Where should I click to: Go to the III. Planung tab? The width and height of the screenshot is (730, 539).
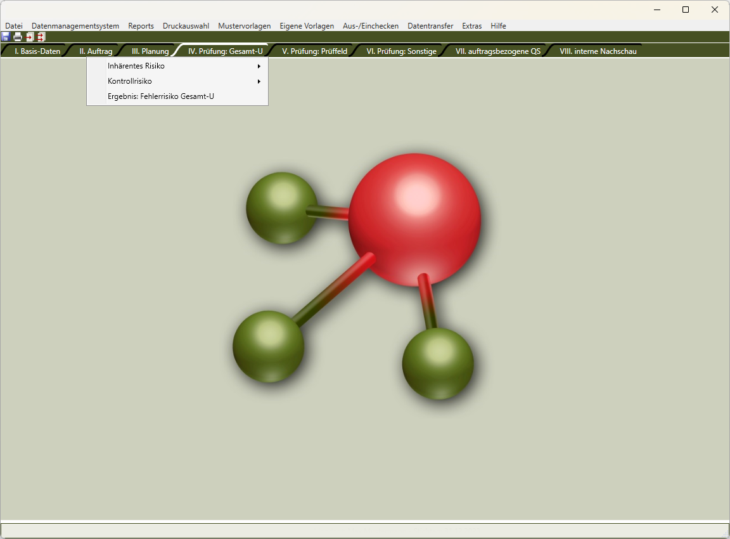click(150, 51)
